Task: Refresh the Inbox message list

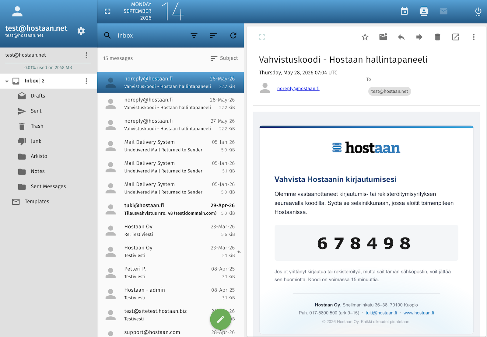Action: [233, 36]
